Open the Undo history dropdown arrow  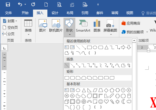point(25,5)
